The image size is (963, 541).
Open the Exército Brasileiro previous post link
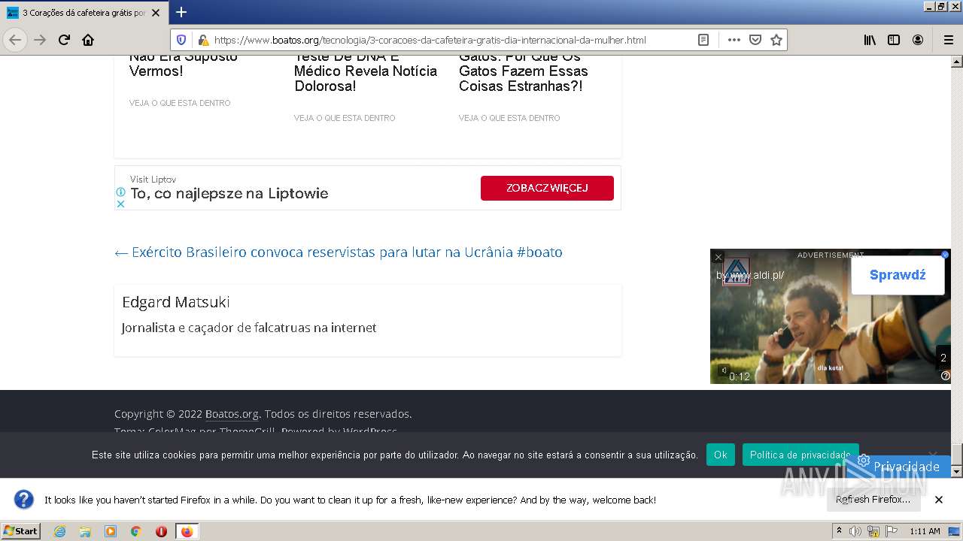[x=339, y=252]
